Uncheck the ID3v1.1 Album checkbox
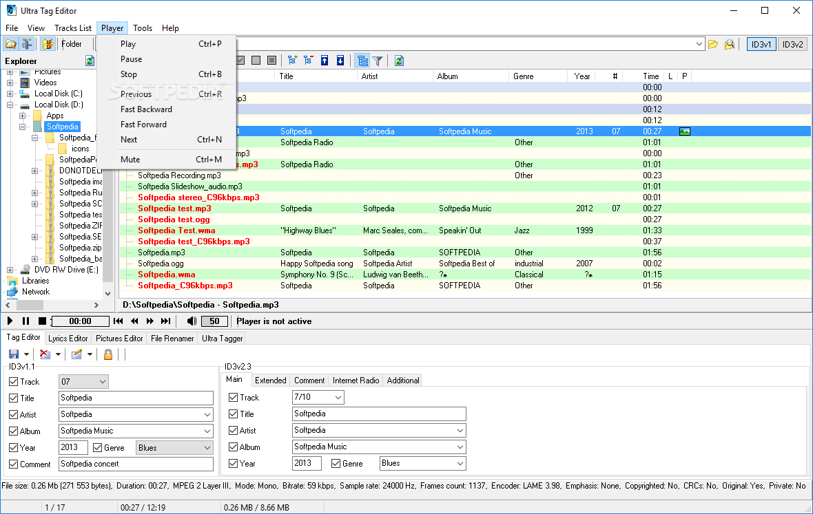813x514 pixels. [14, 431]
